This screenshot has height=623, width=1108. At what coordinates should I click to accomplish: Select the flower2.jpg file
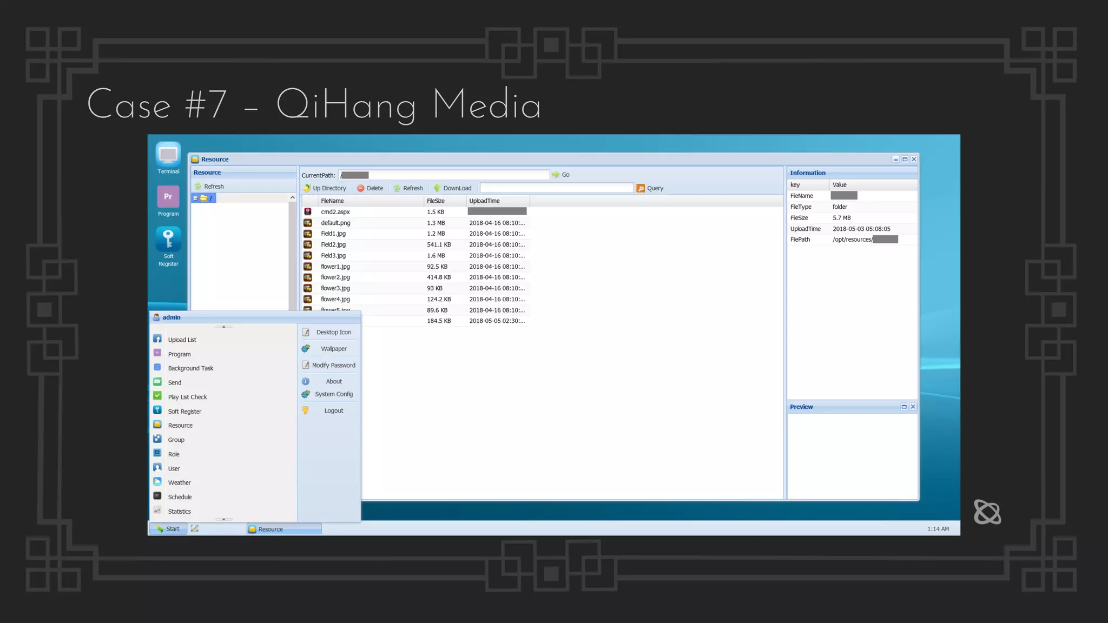415,277
